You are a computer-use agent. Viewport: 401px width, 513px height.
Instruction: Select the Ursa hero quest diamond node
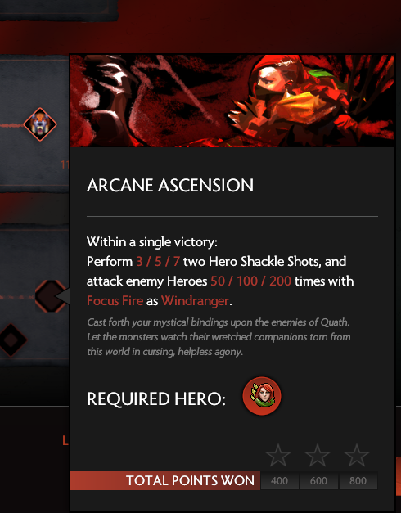tap(40, 124)
